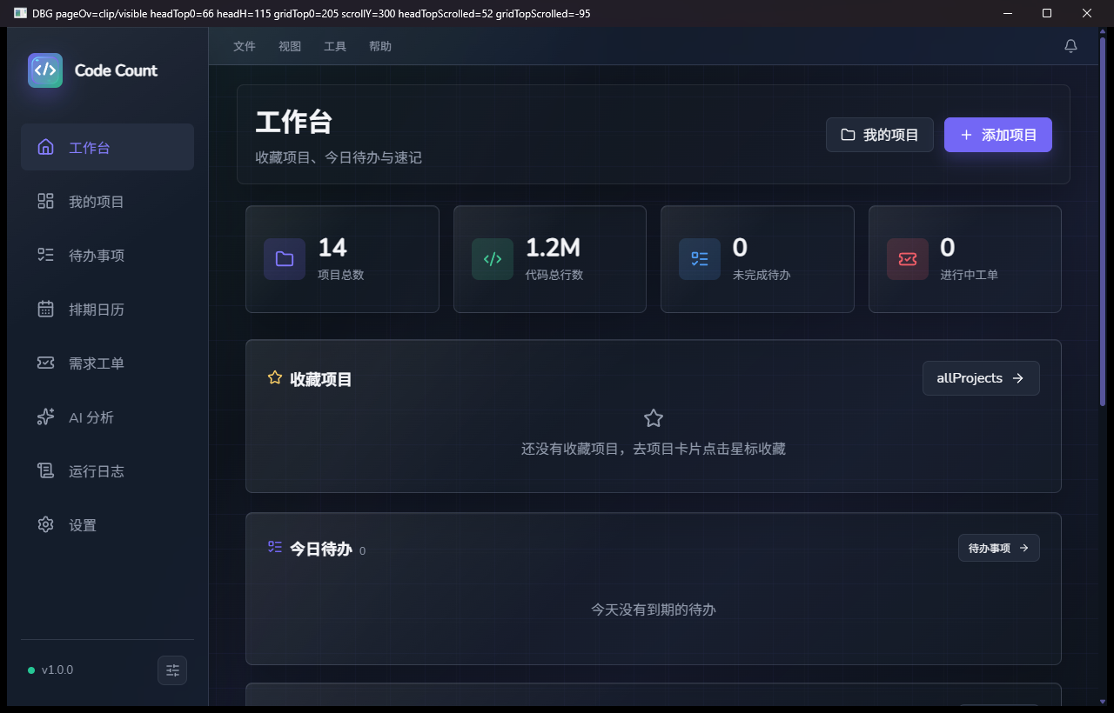Open the calendar icon for 排期日历
The width and height of the screenshot is (1114, 713).
pos(46,310)
